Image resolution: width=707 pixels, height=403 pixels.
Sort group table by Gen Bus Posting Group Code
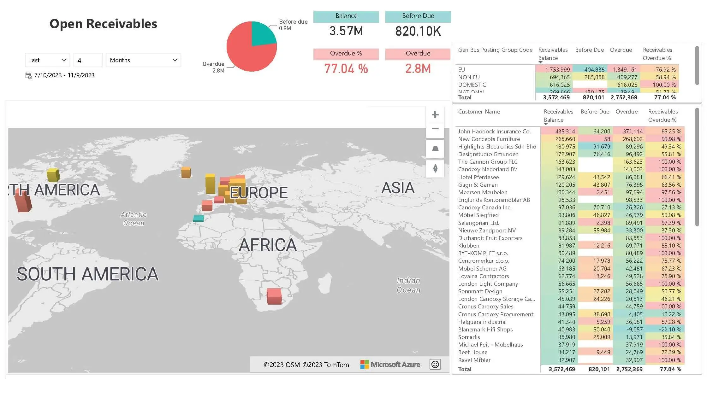(495, 50)
